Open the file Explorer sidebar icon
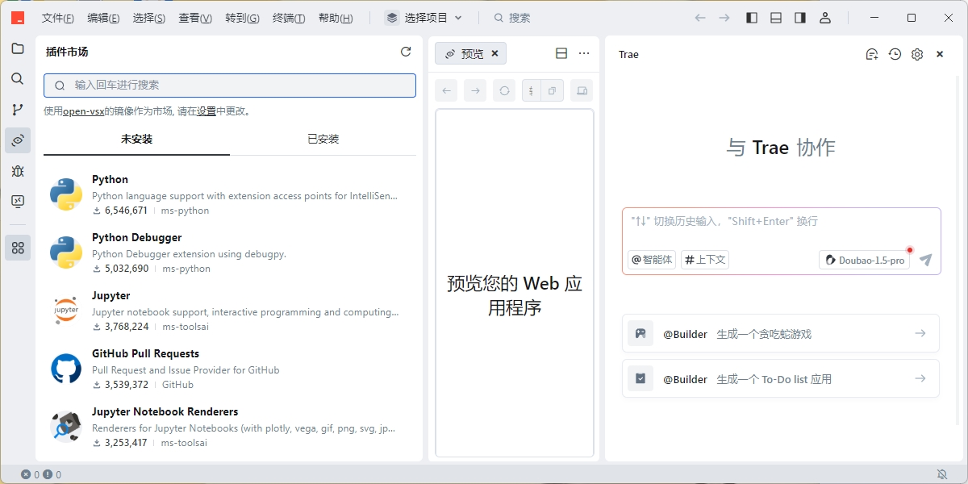 18,48
